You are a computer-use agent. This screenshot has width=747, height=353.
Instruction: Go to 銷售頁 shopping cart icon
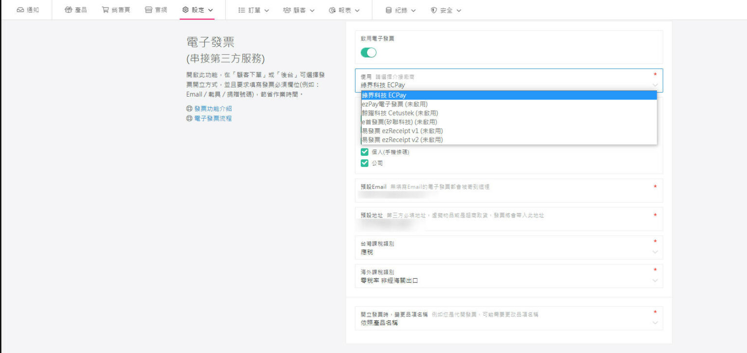click(x=105, y=10)
